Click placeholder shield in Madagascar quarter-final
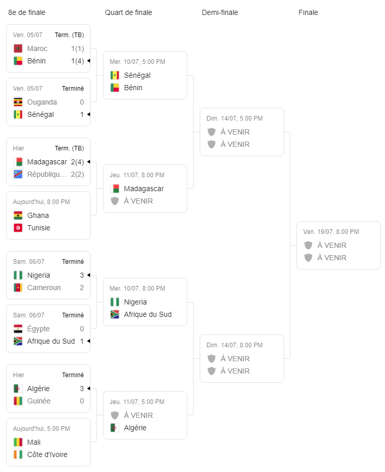The image size is (385, 472). [x=115, y=201]
